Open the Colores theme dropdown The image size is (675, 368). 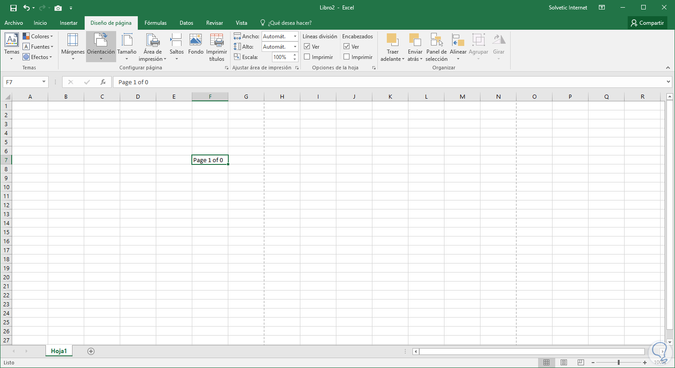[38, 36]
